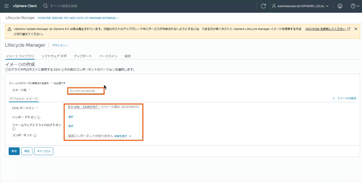This screenshot has width=362, height=182.
Task: Click info icon beside コンポーネント
Action: [35, 136]
